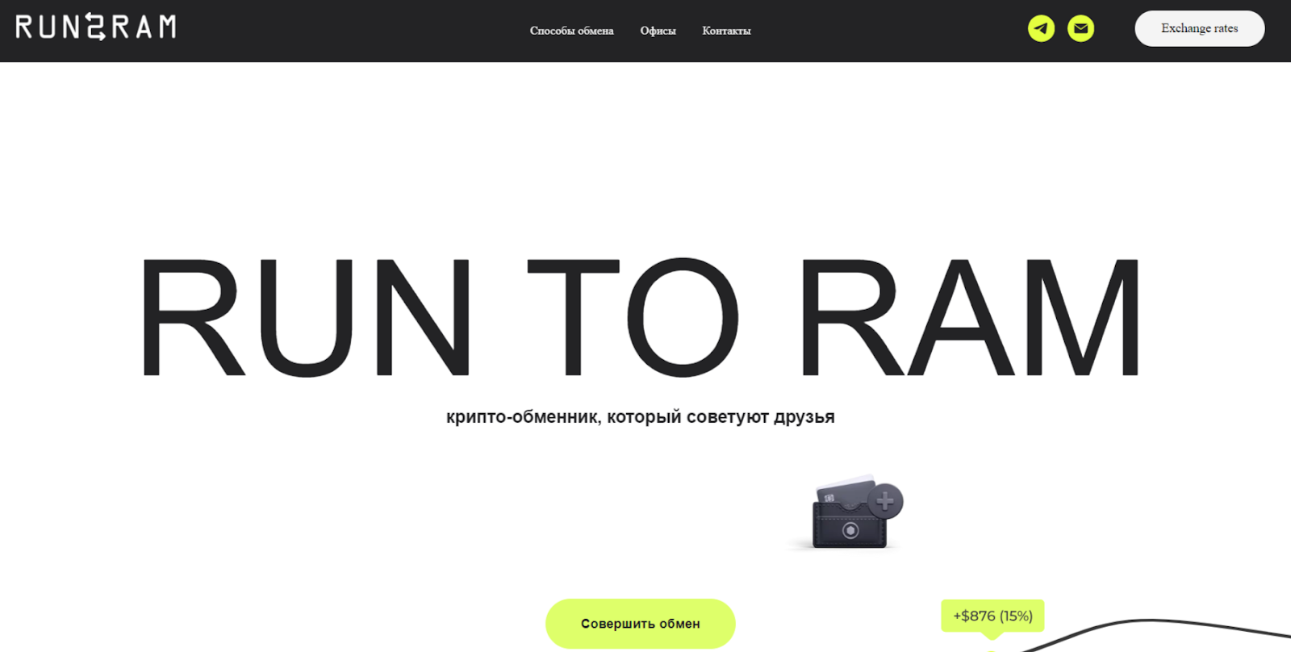Click the Совершить обмен button
This screenshot has width=1291, height=652.
coord(640,623)
